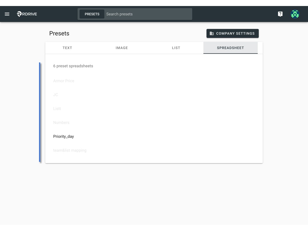308x231 pixels.
Task: Click the blue vertical bar beside the list
Action: [x=40, y=112]
